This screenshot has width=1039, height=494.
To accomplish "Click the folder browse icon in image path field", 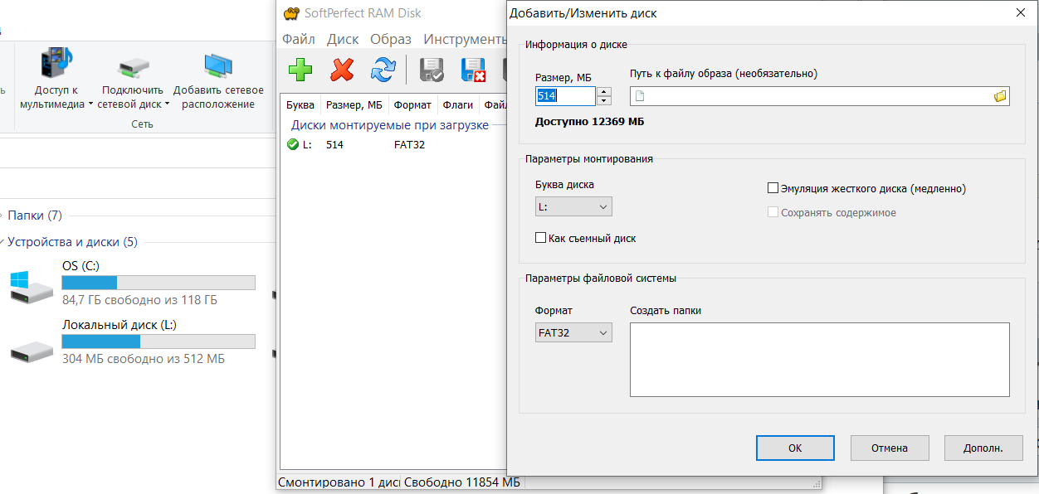I will 1000,96.
